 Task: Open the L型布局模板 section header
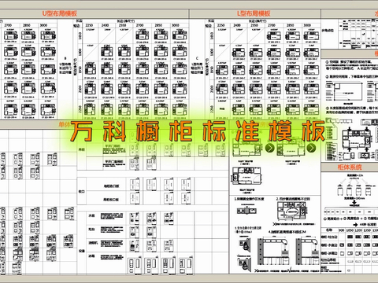(254, 13)
